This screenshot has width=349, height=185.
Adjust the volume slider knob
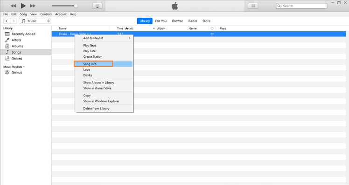(76, 6)
